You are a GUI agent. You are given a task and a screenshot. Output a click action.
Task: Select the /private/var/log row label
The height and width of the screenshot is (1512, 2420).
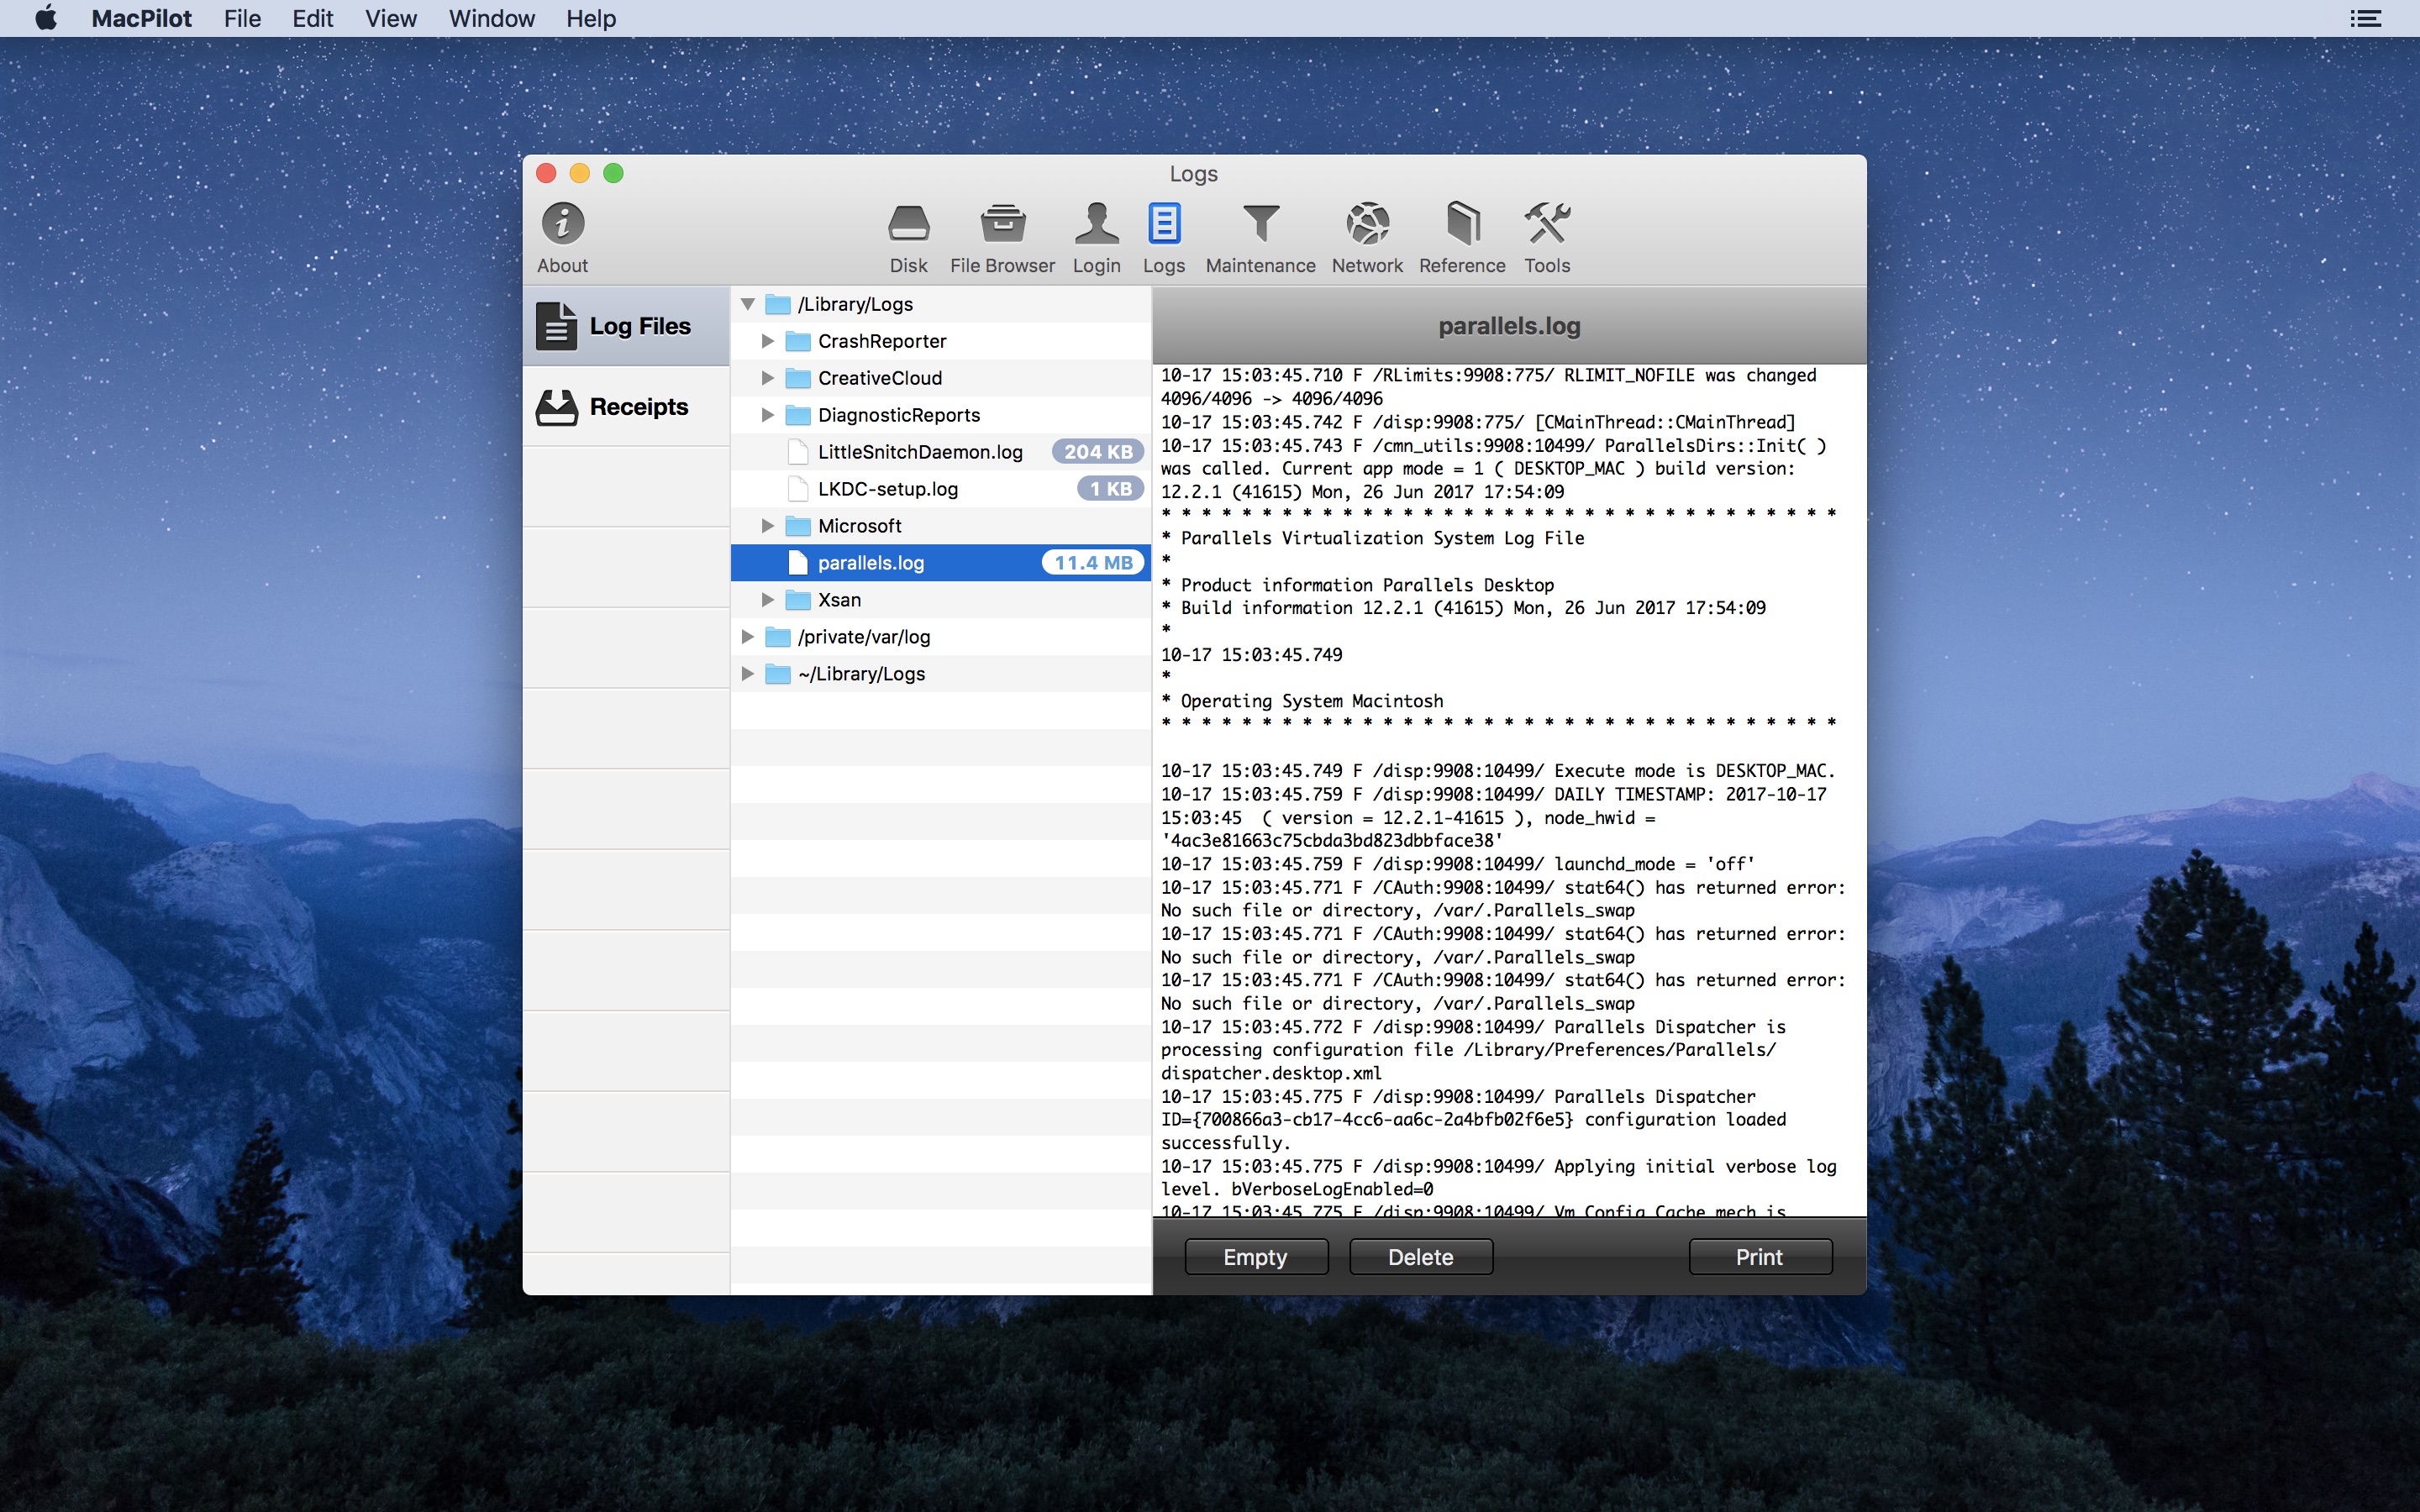[864, 637]
